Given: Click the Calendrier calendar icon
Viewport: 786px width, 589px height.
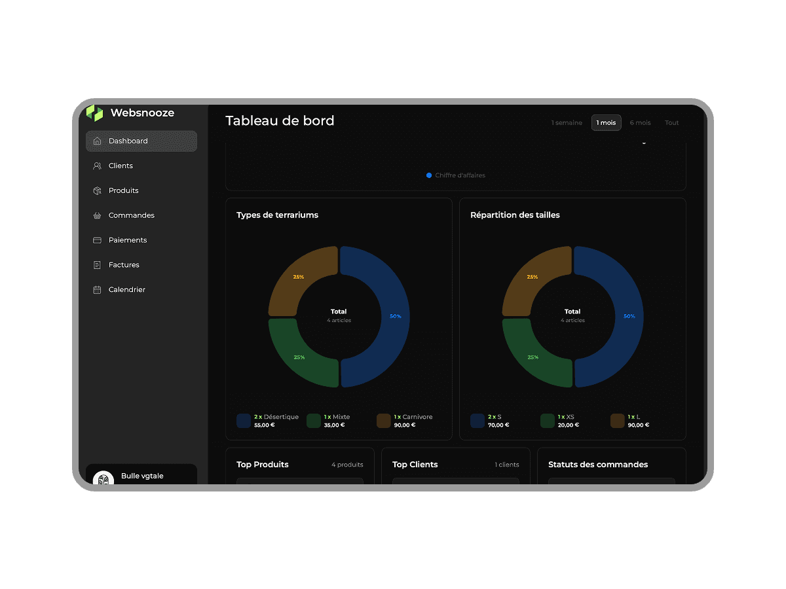Looking at the screenshot, I should coord(97,290).
